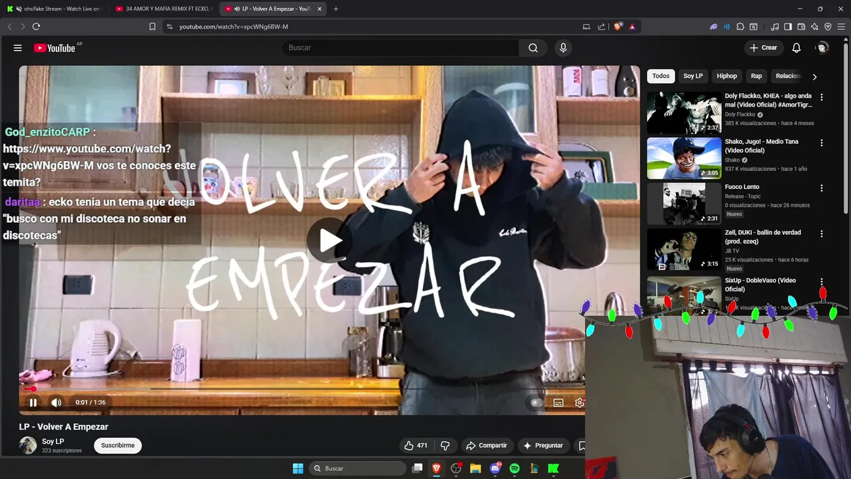Image resolution: width=851 pixels, height=479 pixels.
Task: Open Shako, Jugo! Medio Tana thumbnail
Action: (684, 158)
